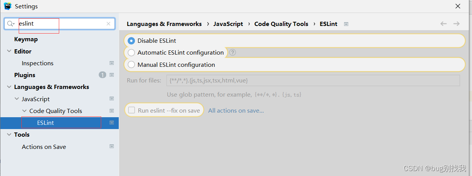This screenshot has height=176, width=472.
Task: Open search options magnifier icon
Action: click(11, 24)
